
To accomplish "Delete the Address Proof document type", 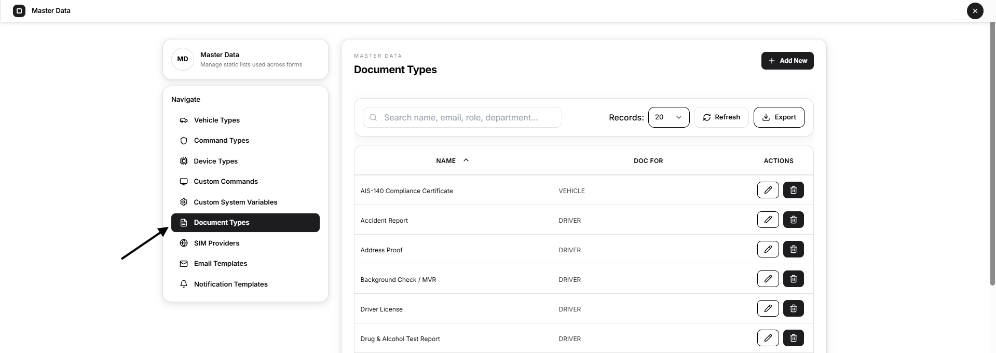I will pos(793,249).
